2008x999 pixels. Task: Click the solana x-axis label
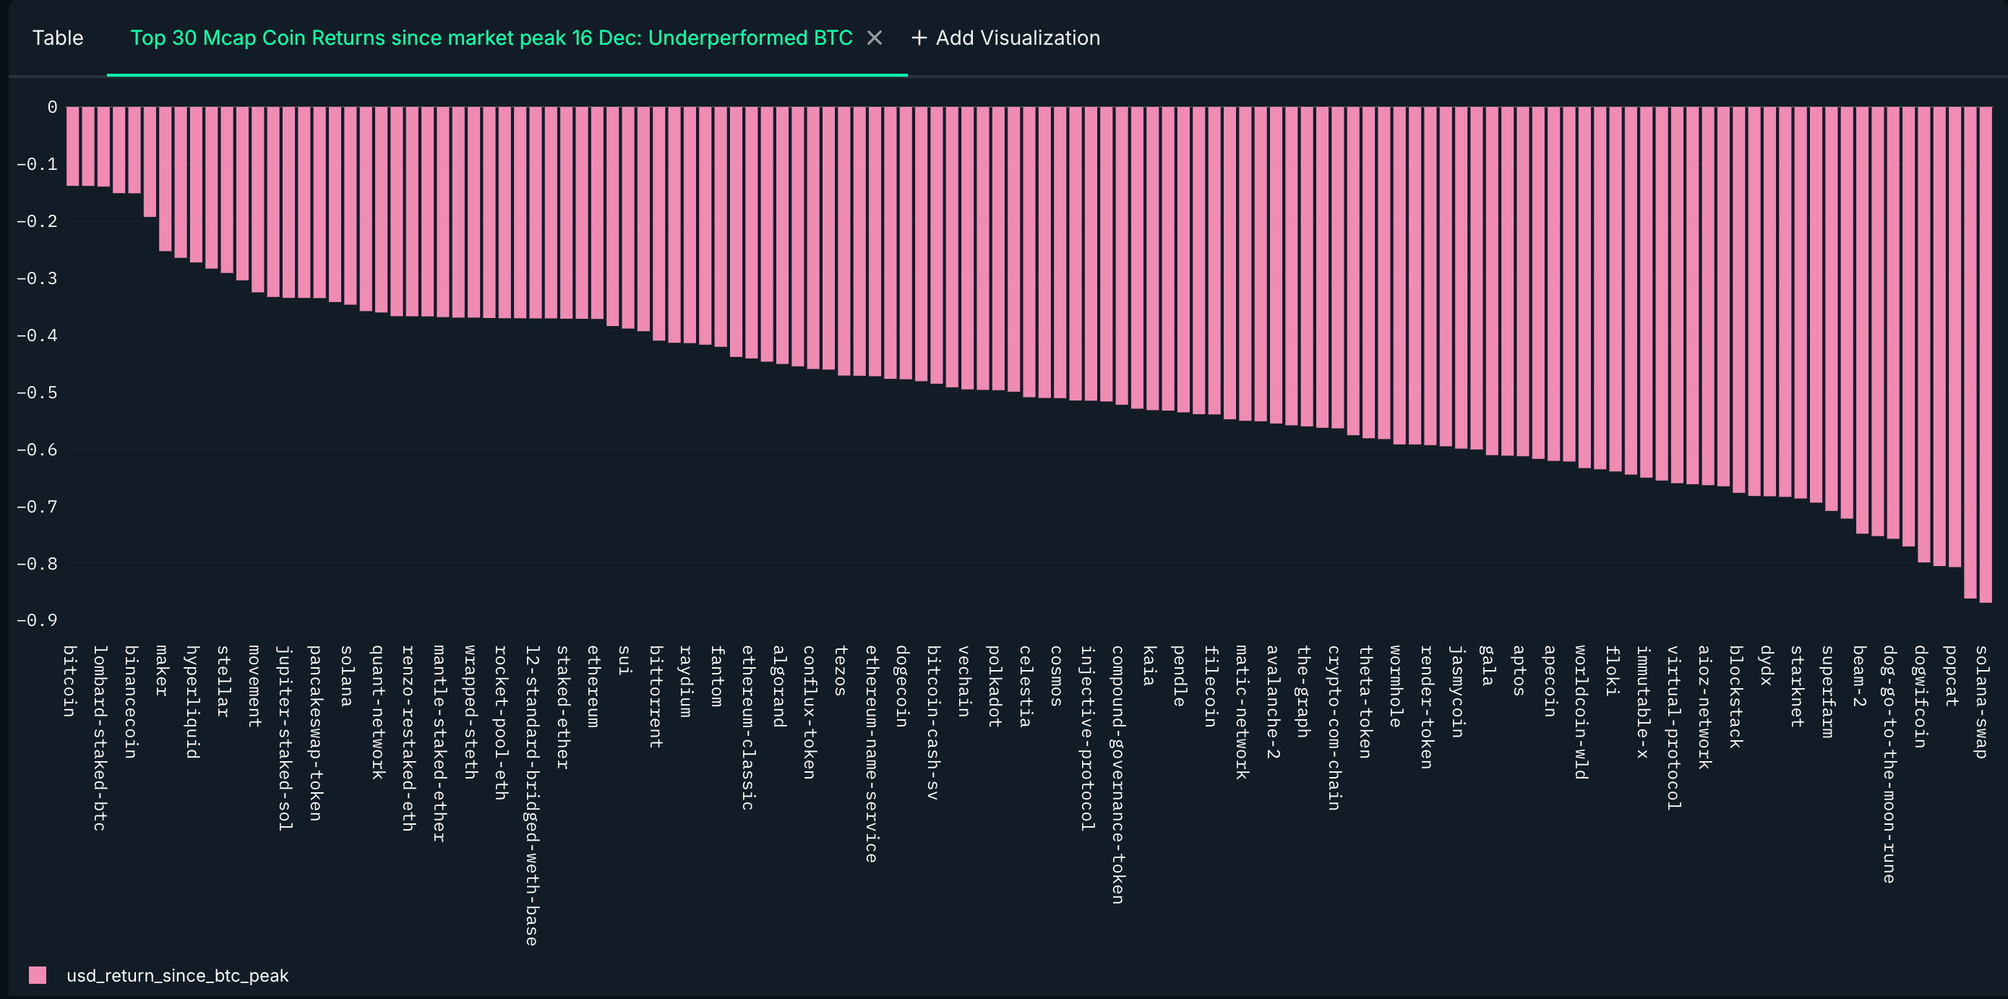pos(347,675)
